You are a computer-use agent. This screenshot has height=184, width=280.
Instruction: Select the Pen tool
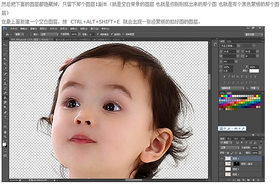click(x=5, y=112)
